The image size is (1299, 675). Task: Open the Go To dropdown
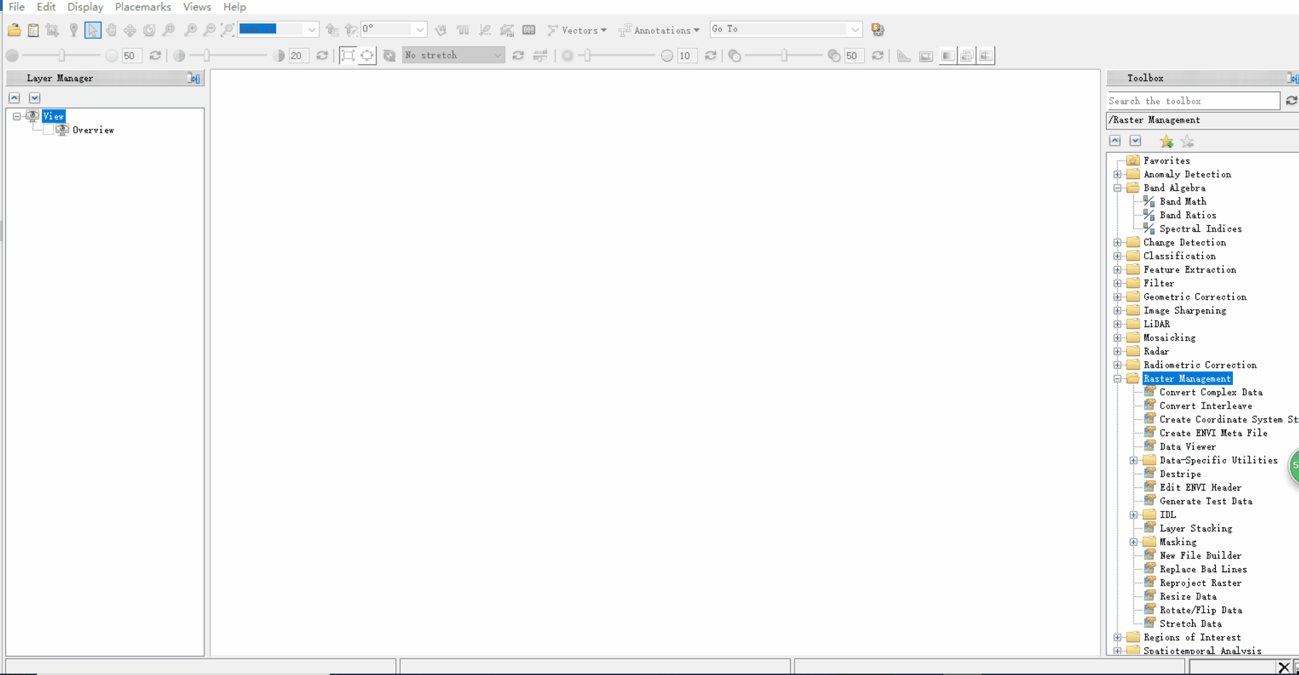(855, 29)
